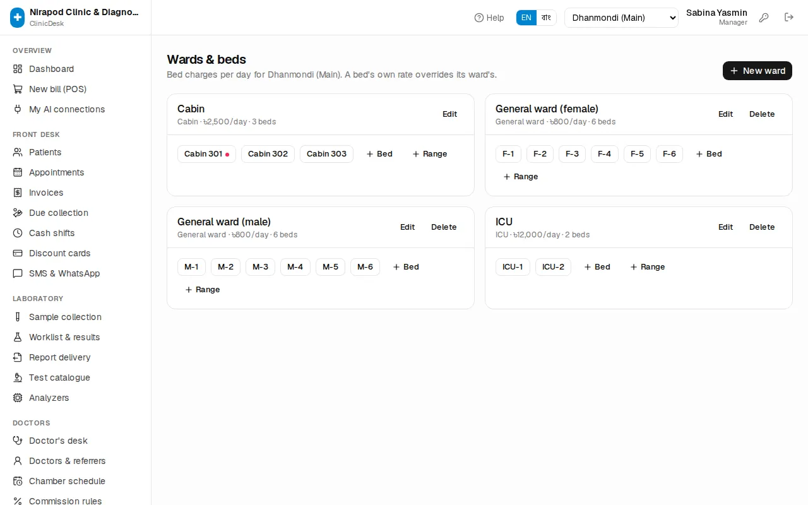This screenshot has height=505, width=808.
Task: Click the New ward button
Action: [757, 71]
